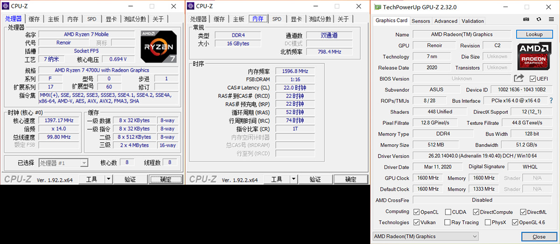The width and height of the screenshot is (560, 244).
Task: Click the Bus Interface question mark
Action: pos(551,101)
